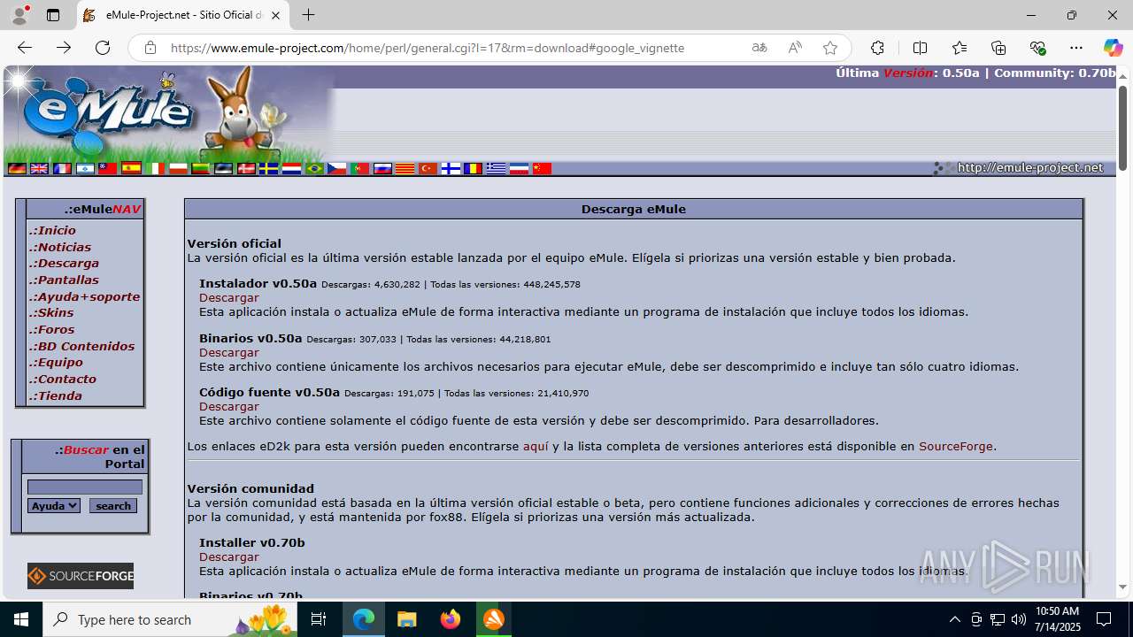Screen dimensions: 1133x637
Task: Pick the Brazilian flag language
Action: click(x=314, y=168)
